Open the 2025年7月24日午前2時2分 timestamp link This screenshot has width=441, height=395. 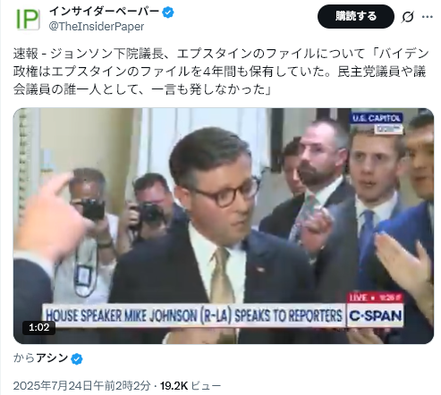pos(81,386)
